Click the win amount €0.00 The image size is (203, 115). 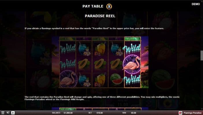133,113
